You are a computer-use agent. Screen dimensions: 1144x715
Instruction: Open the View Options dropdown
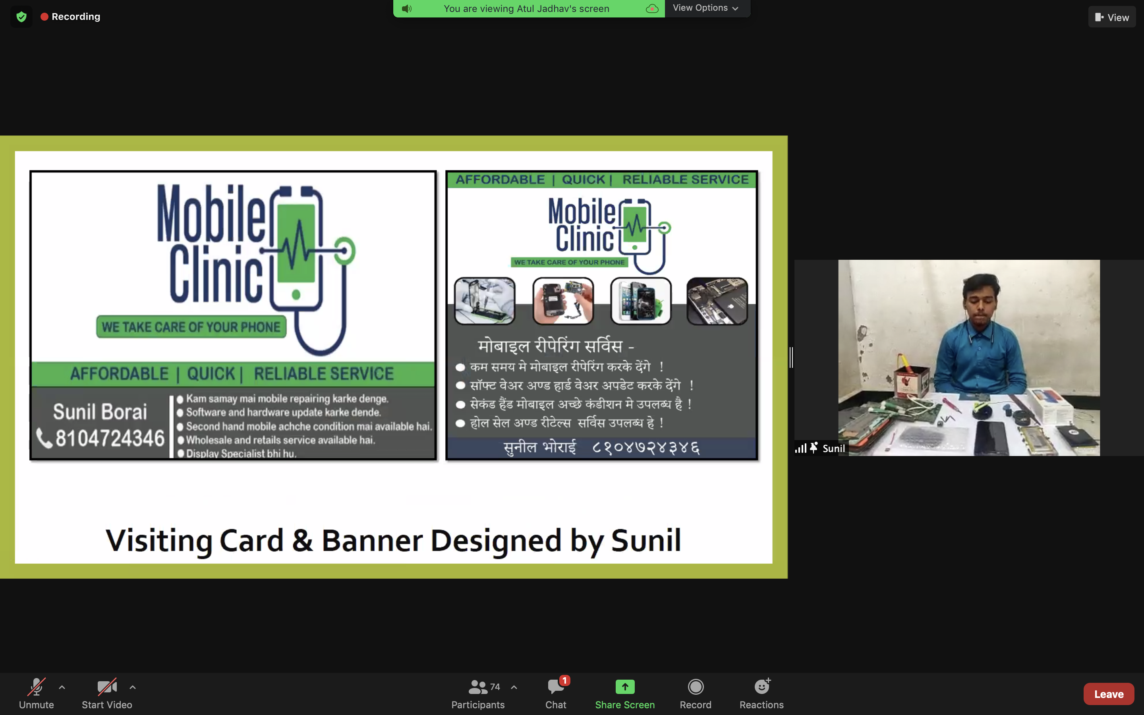click(705, 8)
